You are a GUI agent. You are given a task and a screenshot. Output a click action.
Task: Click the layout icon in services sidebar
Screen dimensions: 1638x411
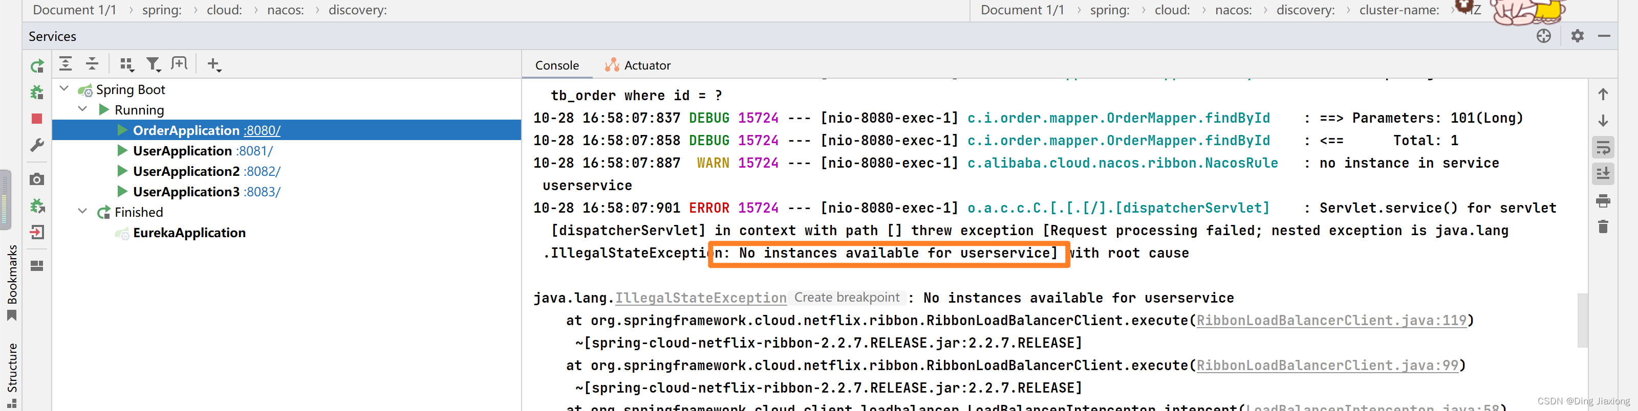point(37,265)
